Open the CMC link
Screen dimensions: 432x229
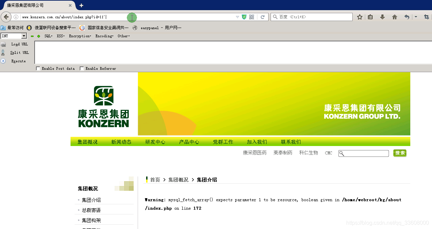329,153
